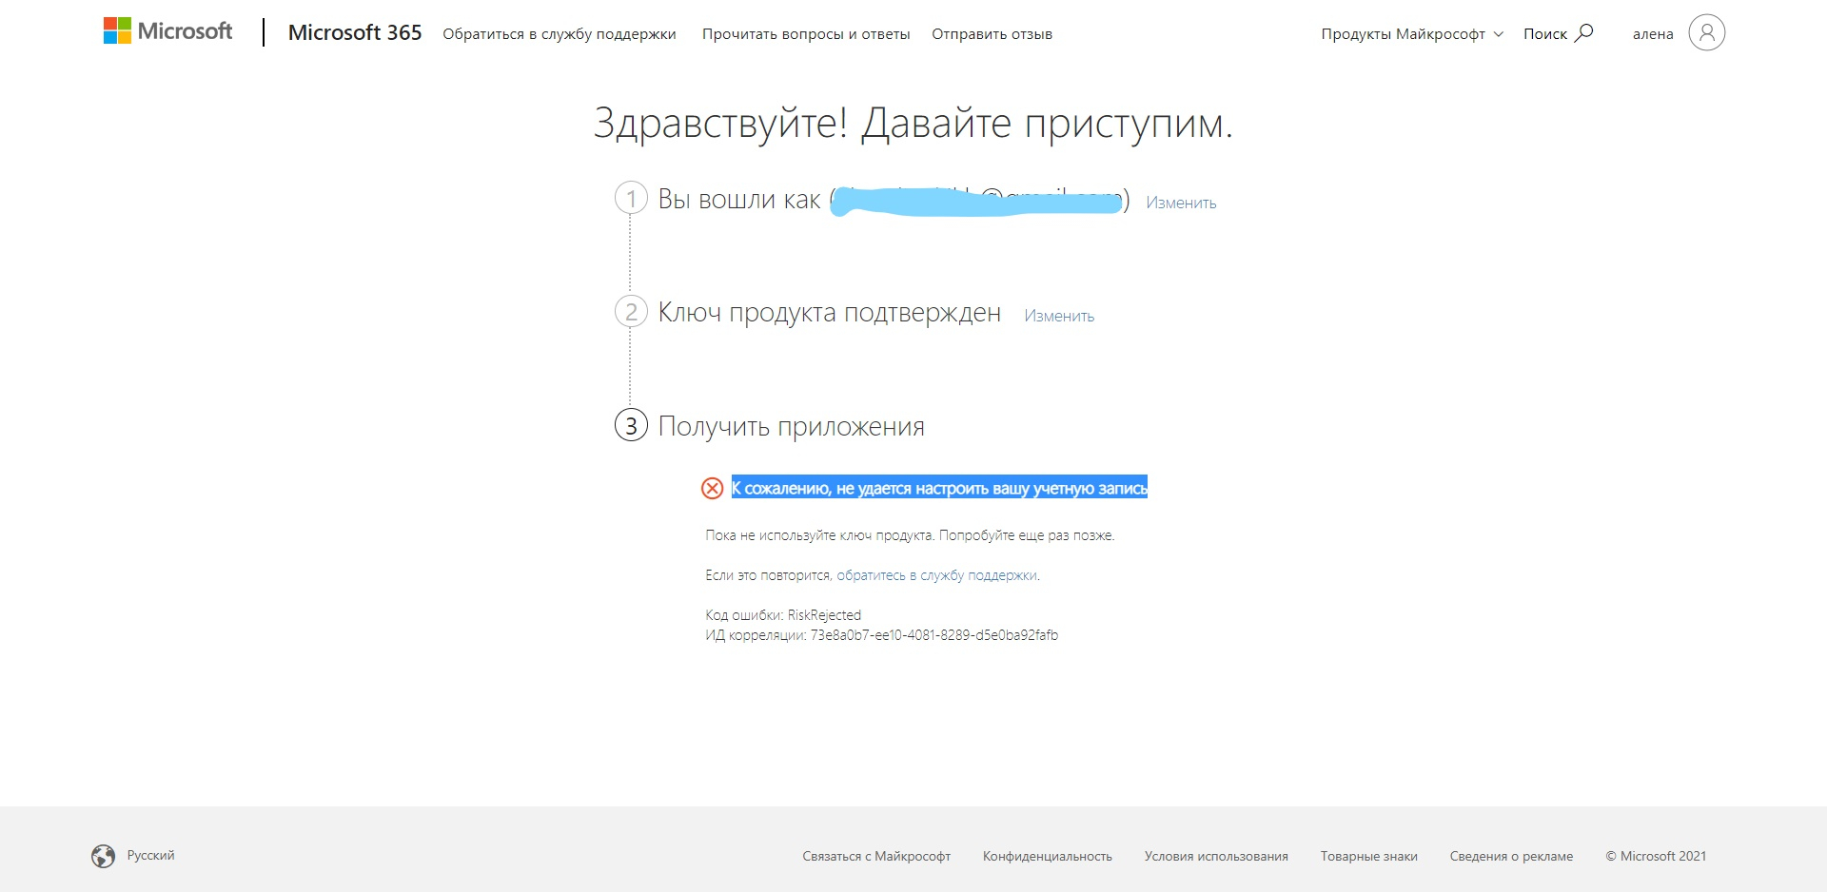Image resolution: width=1827 pixels, height=892 pixels.
Task: Click step 3 circle Получить приложения
Action: click(x=631, y=425)
